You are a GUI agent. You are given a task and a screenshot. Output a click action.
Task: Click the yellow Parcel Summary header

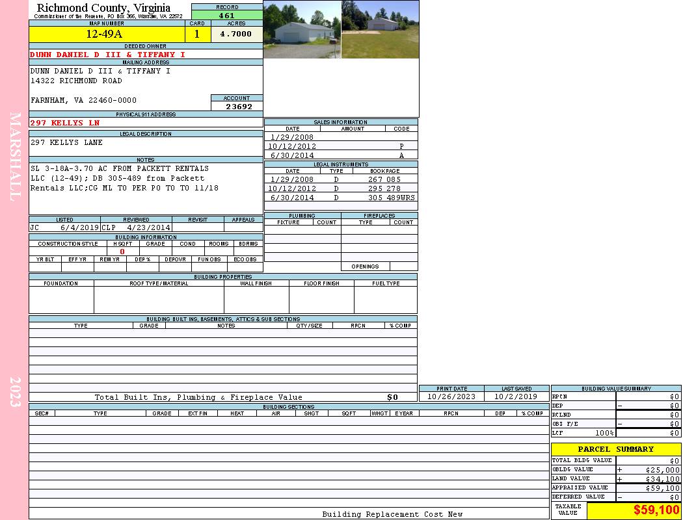615,449
